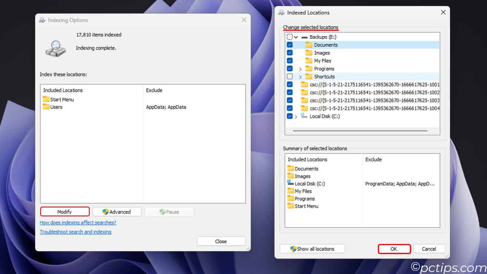
Task: Uncheck the Documents checkbox
Action: (x=289, y=45)
